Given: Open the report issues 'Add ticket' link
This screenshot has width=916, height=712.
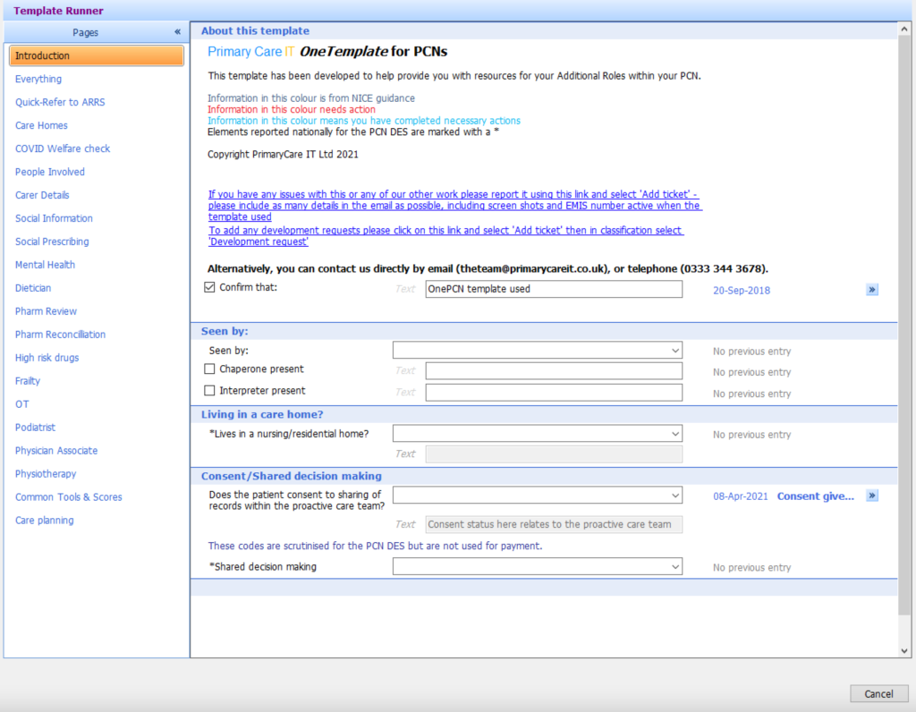Looking at the screenshot, I should tap(455, 206).
